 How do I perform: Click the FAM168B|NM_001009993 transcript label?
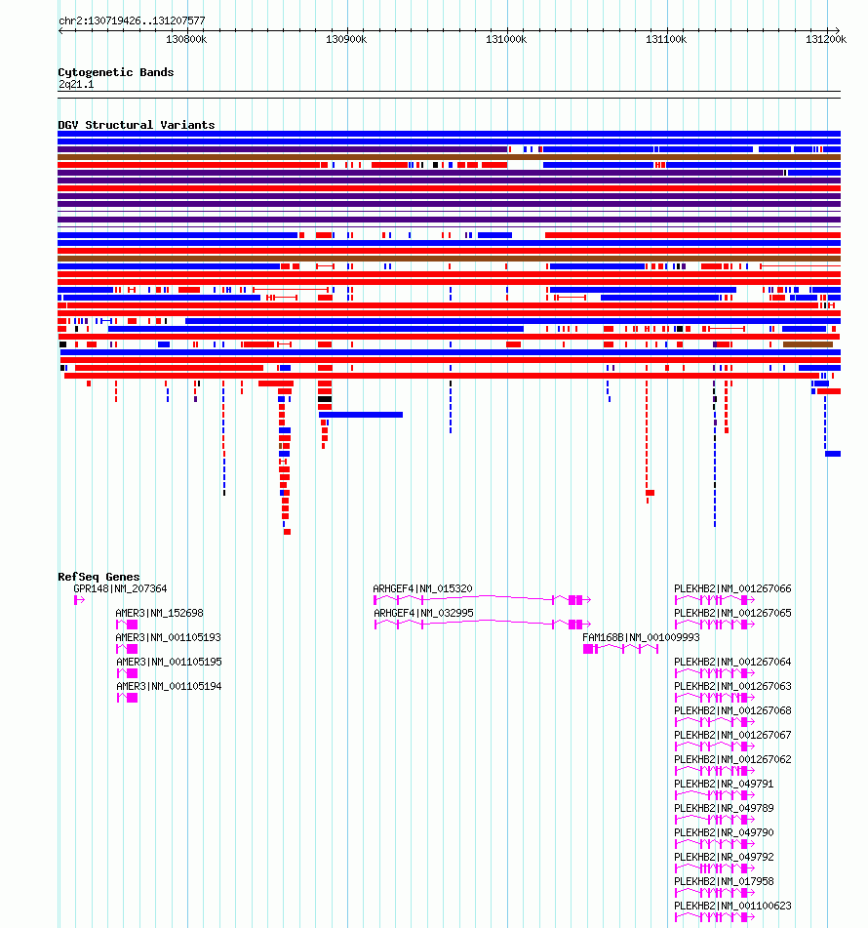pyautogui.click(x=641, y=637)
